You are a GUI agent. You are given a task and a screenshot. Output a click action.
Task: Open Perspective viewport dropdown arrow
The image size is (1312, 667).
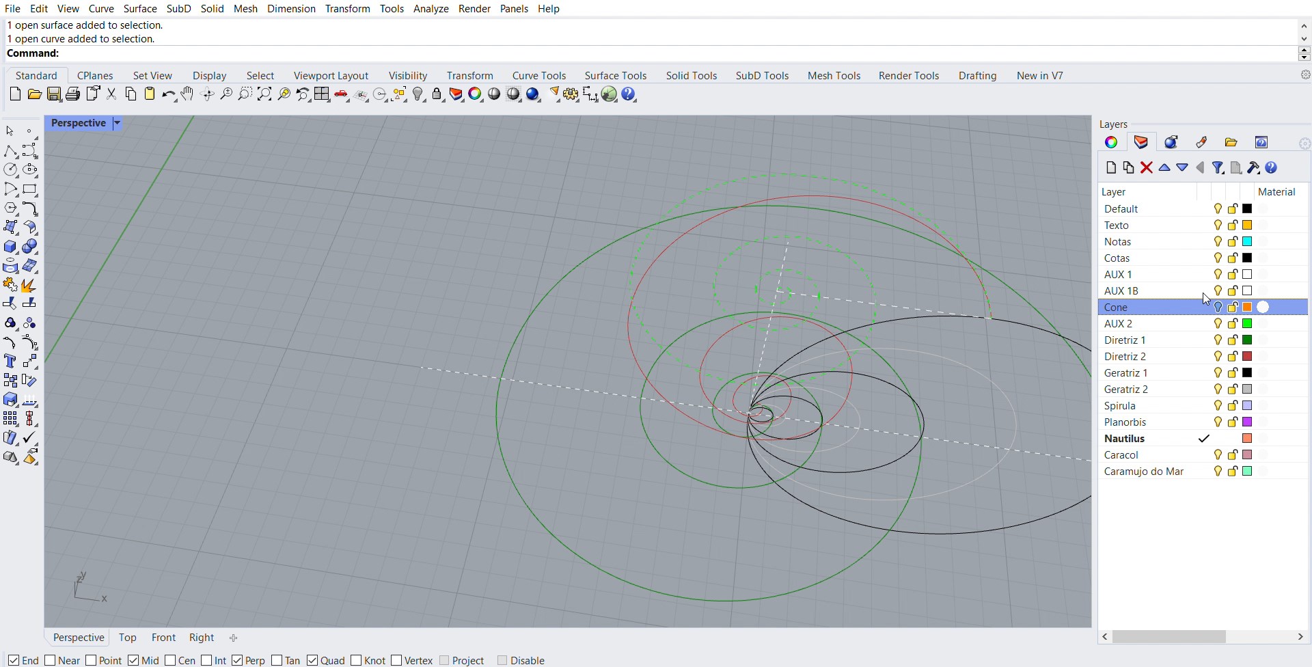[118, 124]
